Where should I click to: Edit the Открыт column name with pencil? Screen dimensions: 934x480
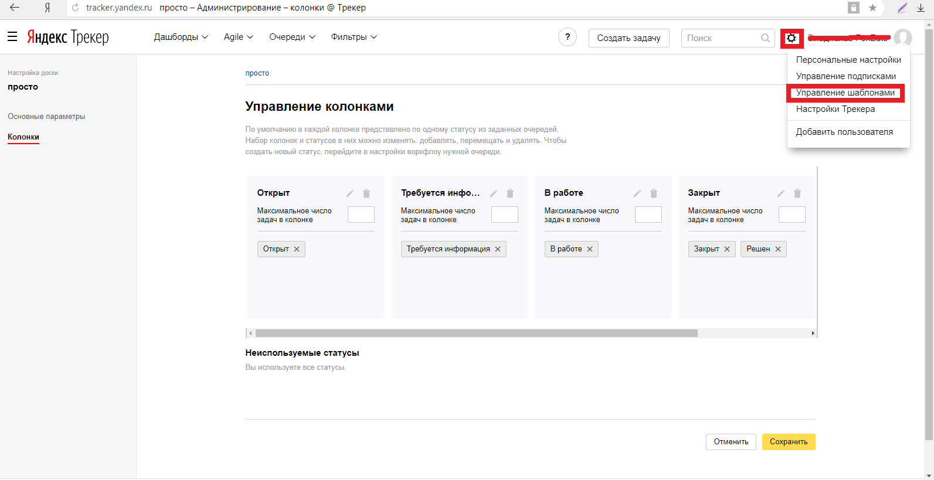(350, 193)
